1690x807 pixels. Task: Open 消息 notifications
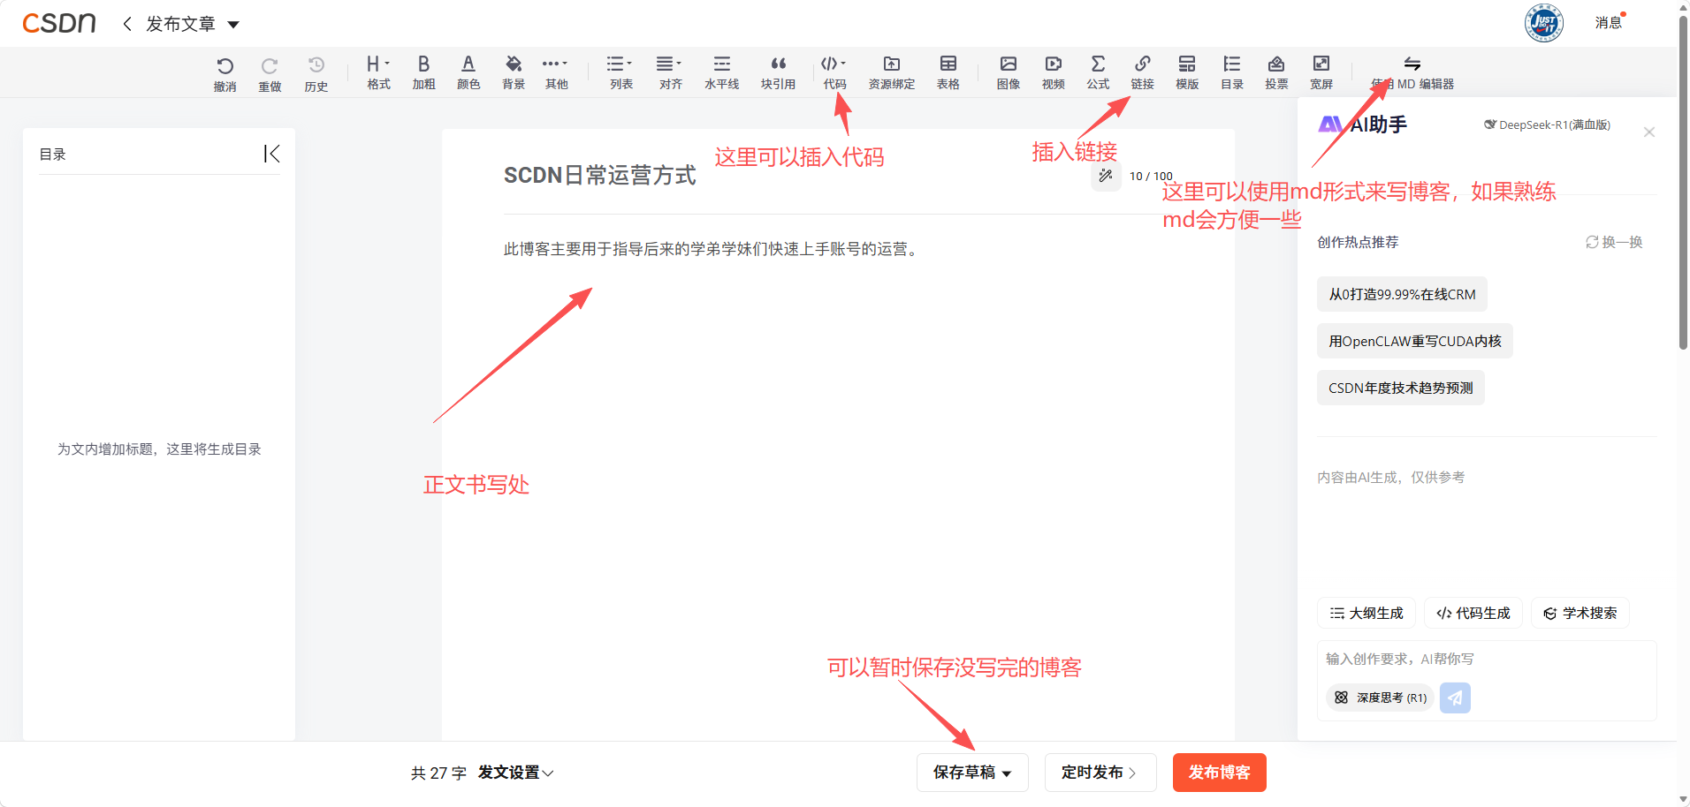click(1609, 23)
